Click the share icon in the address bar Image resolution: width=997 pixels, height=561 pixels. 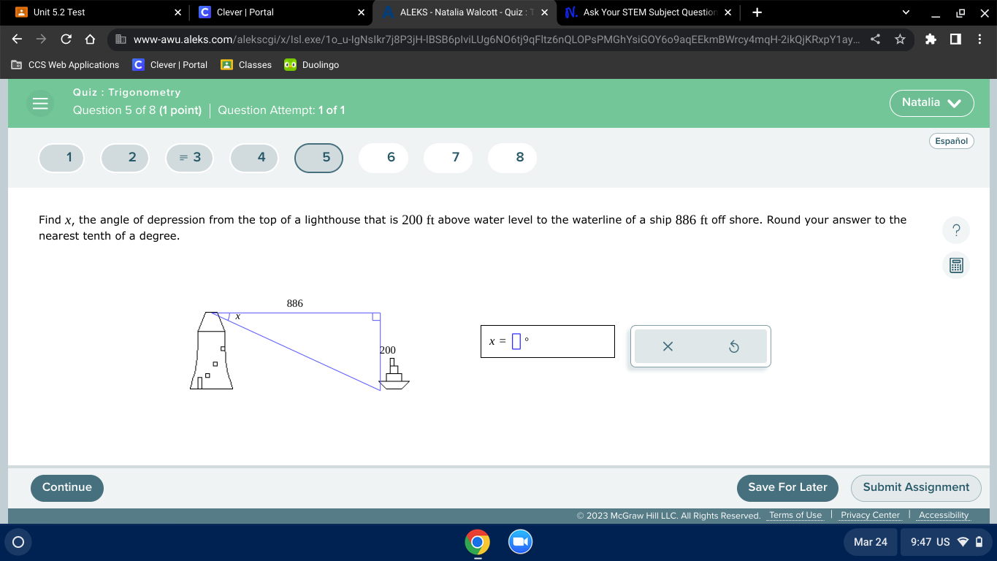pyautogui.click(x=875, y=39)
